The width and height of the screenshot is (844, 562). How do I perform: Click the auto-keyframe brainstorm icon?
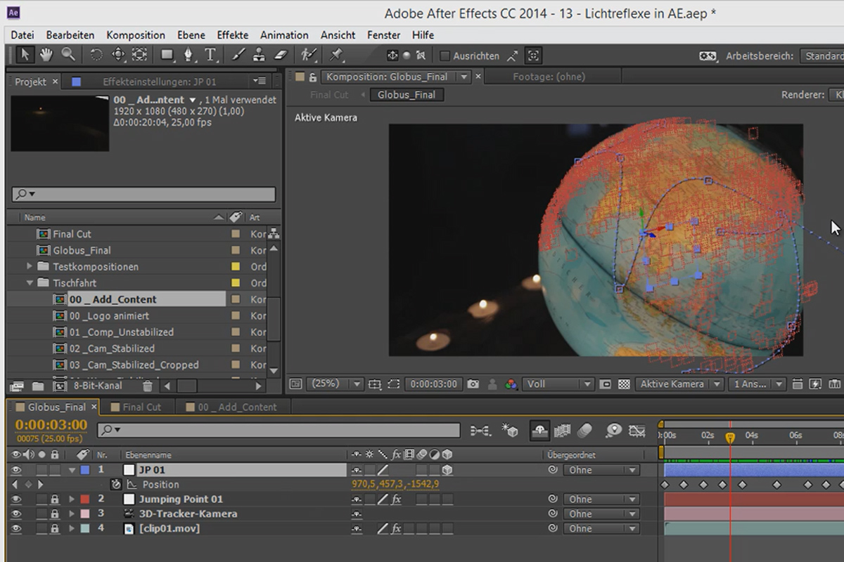[x=613, y=430]
